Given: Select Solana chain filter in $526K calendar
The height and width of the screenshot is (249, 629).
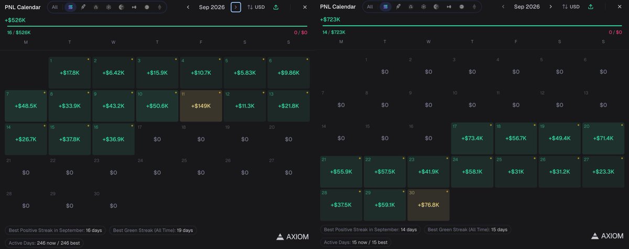Looking at the screenshot, I should coord(71,7).
